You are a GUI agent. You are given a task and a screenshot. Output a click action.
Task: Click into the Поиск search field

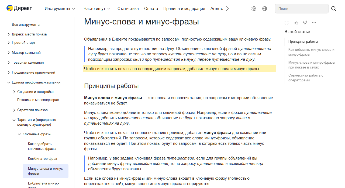click(302, 9)
